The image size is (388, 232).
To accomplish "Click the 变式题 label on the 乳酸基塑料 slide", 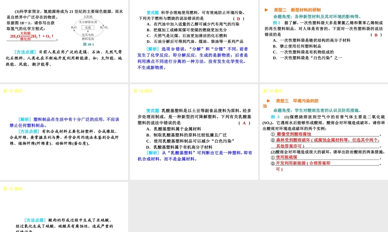I will pyautogui.click(x=152, y=111).
